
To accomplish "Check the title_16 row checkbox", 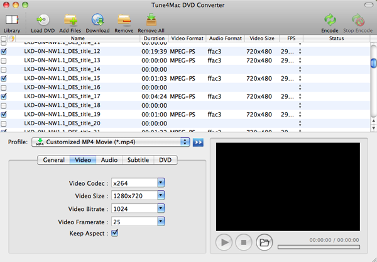I will pyautogui.click(x=4, y=88).
